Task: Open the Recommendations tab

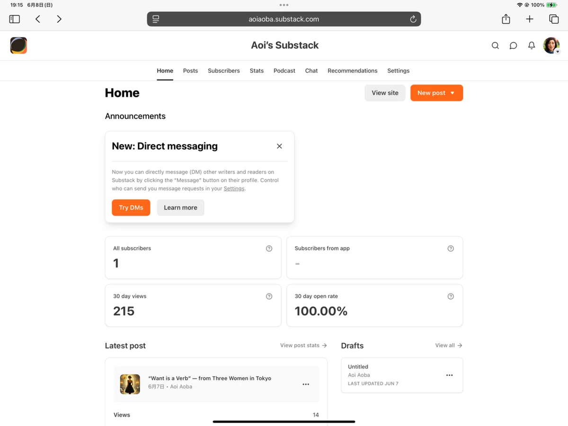Action: point(353,71)
